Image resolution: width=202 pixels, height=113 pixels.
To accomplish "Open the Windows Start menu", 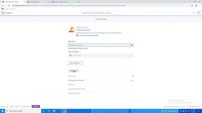I will (x=3, y=111).
